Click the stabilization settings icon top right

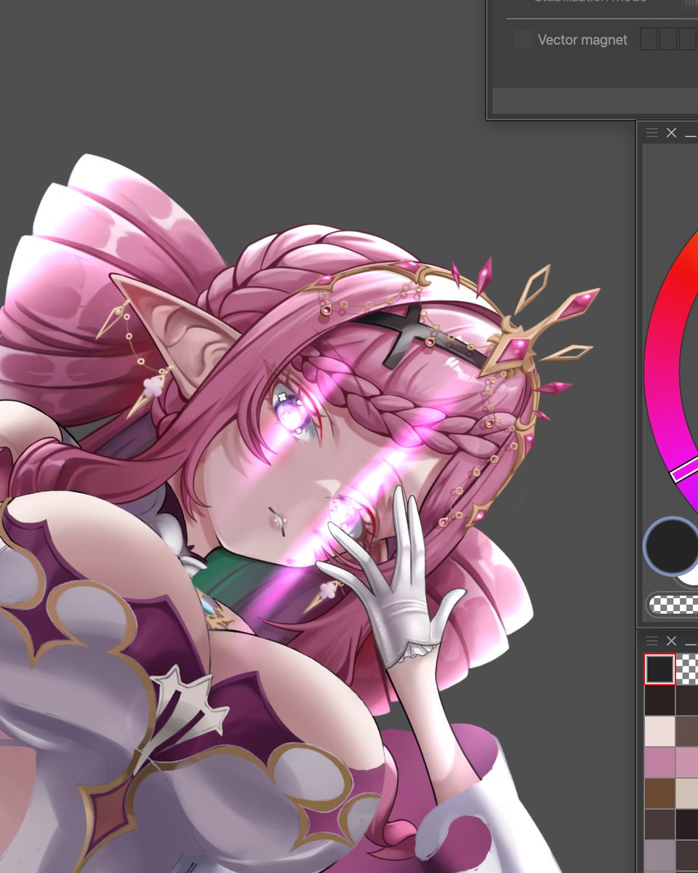tap(691, 4)
